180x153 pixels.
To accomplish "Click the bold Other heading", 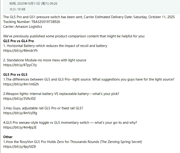I will pos(8,137).
